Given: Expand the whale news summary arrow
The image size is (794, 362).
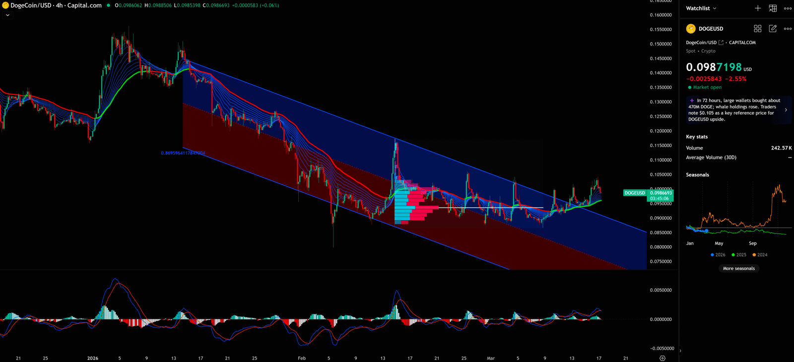Looking at the screenshot, I should [x=786, y=110].
